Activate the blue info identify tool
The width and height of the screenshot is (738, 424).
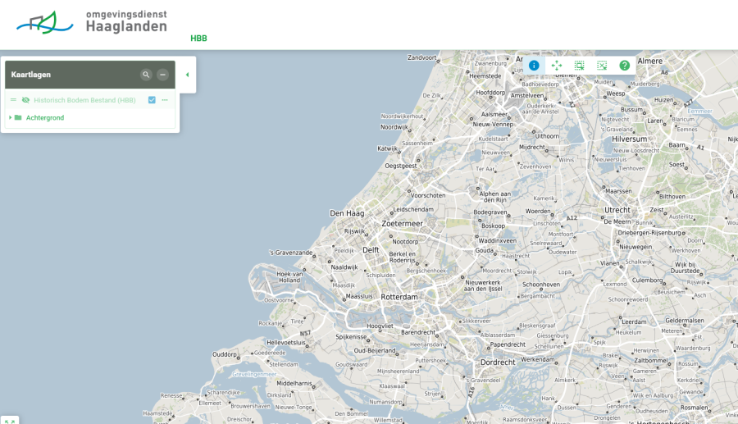click(534, 66)
